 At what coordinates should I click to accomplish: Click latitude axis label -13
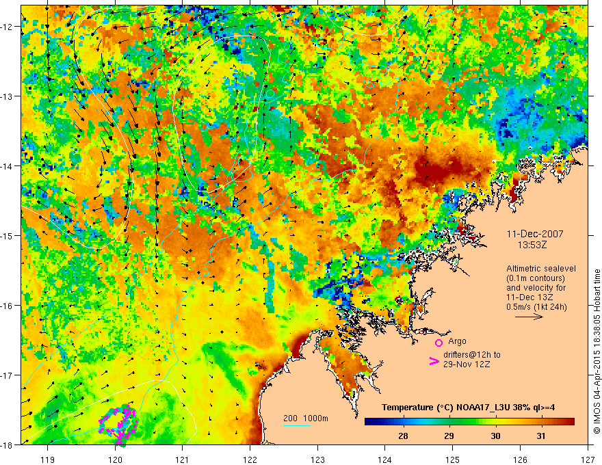8,96
